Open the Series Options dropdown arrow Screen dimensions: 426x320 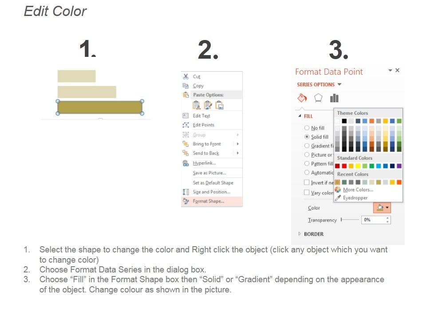click(339, 84)
